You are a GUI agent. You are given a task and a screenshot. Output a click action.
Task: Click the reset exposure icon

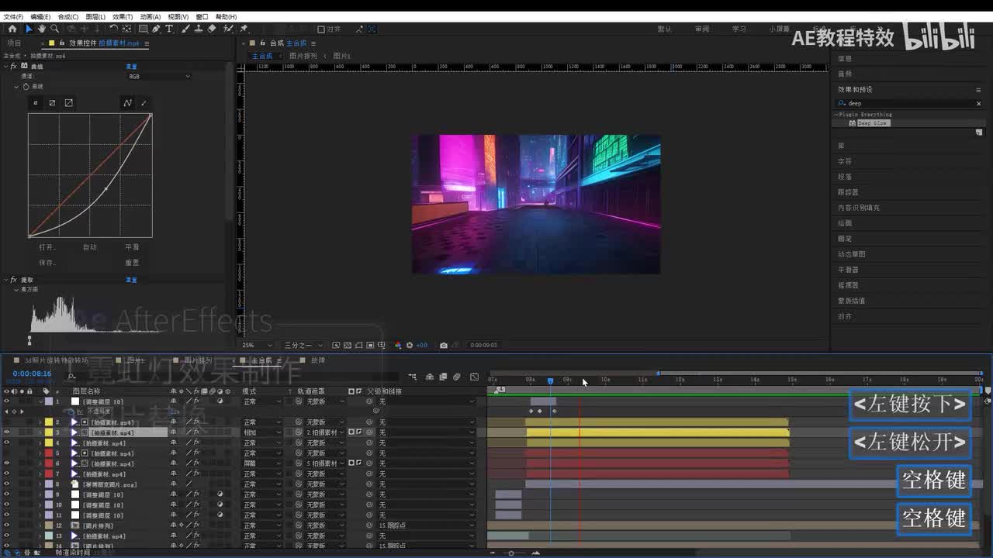tap(410, 345)
